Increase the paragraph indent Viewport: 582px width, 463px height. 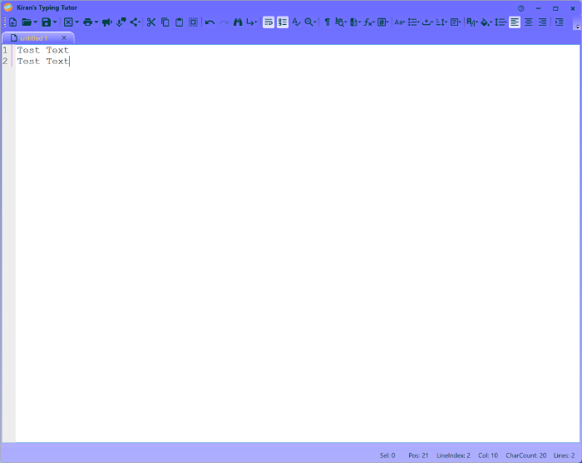559,22
